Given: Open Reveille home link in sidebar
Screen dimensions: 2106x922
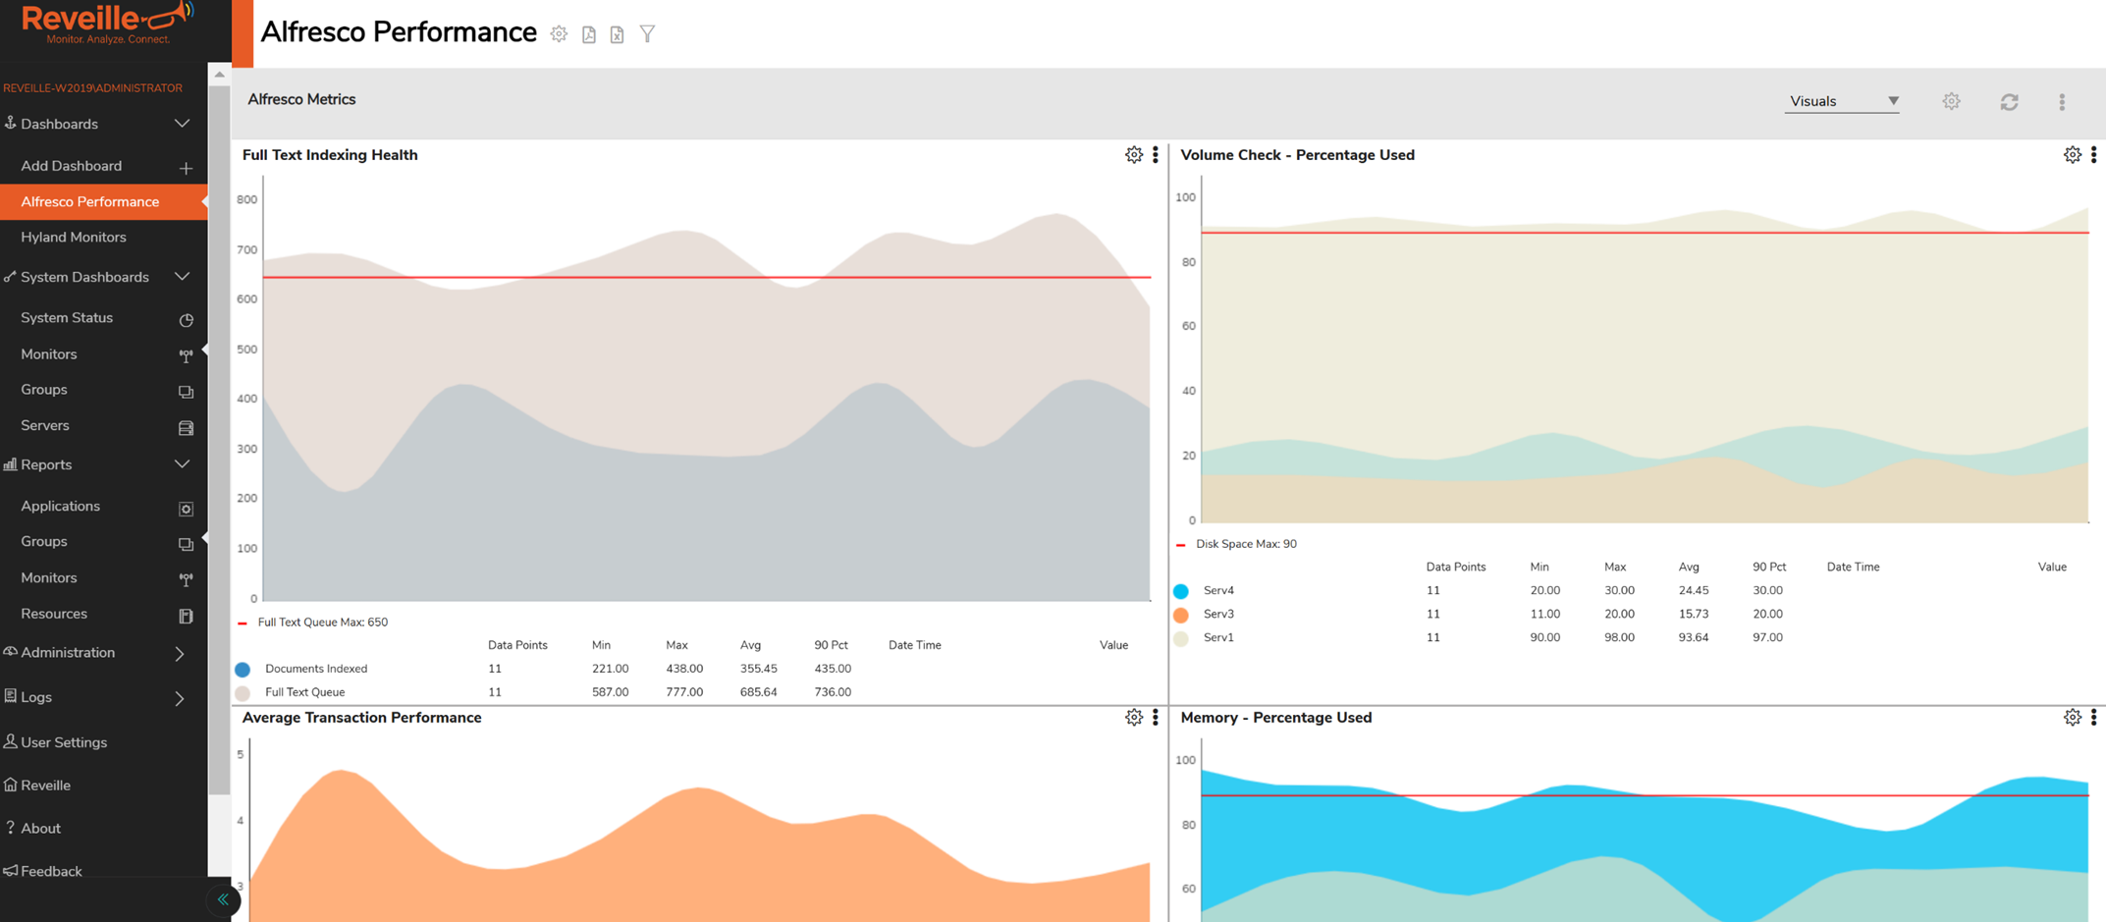Looking at the screenshot, I should [45, 786].
